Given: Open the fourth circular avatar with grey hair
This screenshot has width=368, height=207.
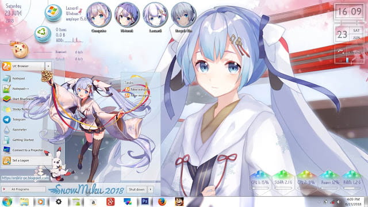Looking at the screenshot, I should pyautogui.click(x=183, y=15).
